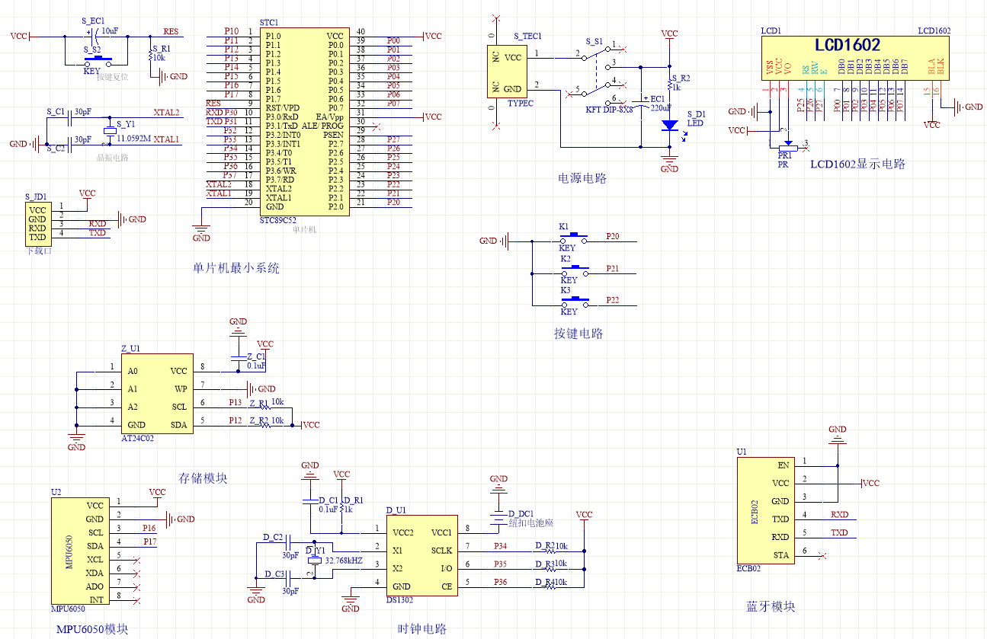Click the P34 net label on DS1302 SCLK
The width and height of the screenshot is (987, 639).
(500, 546)
